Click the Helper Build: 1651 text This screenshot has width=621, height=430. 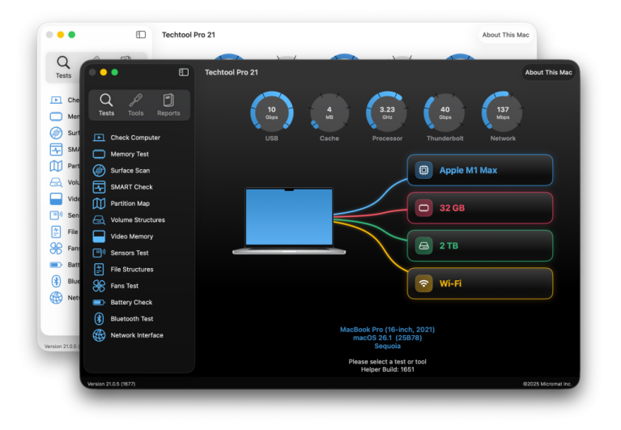click(x=387, y=369)
